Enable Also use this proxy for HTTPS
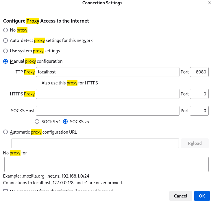Screen dimensions: 213x203 click(x=37, y=83)
